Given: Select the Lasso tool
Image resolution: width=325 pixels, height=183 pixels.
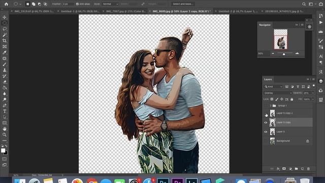Looking at the screenshot, I should click(5, 29).
